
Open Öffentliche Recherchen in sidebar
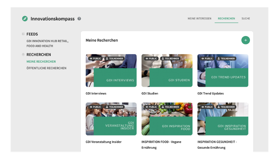coord(46,68)
